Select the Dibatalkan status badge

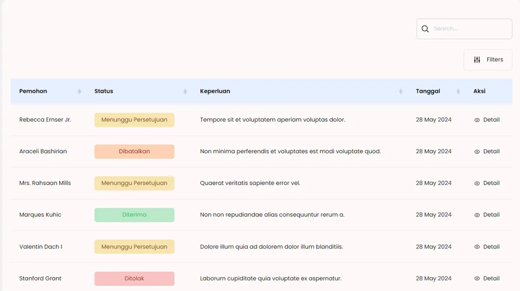[x=134, y=151]
